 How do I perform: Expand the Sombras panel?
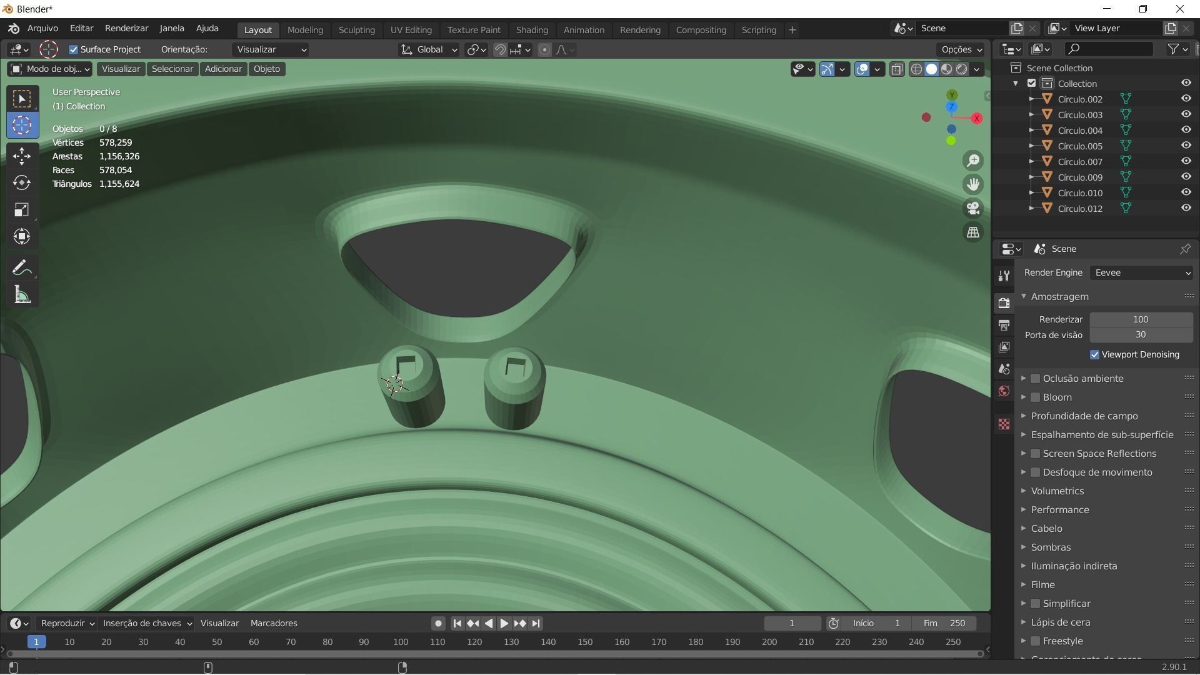click(x=1051, y=547)
